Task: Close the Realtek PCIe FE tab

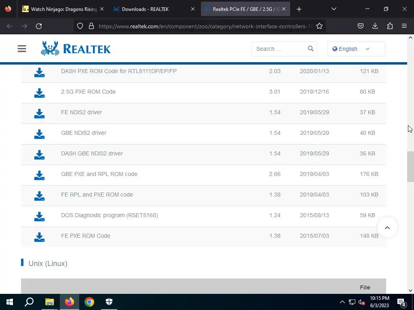Action: pyautogui.click(x=284, y=9)
